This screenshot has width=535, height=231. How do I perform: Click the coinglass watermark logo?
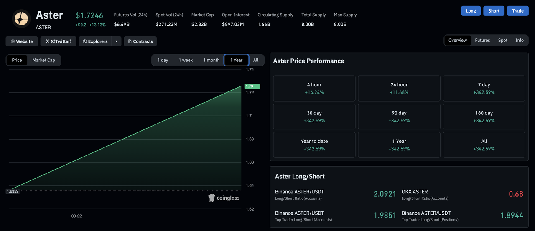224,198
